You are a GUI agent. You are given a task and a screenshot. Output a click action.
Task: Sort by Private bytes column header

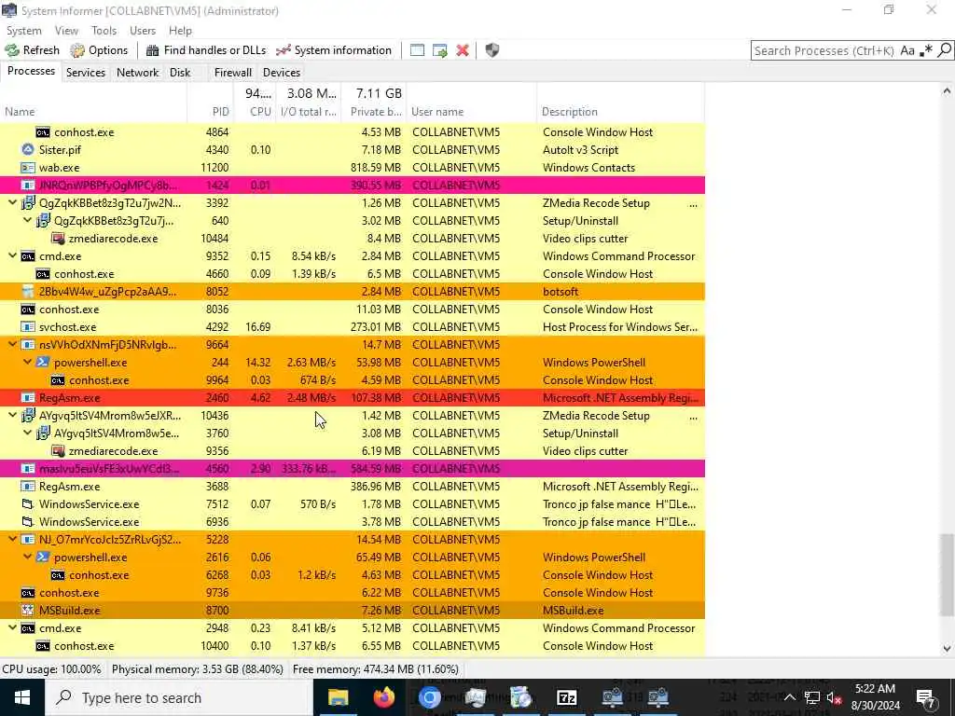point(374,112)
